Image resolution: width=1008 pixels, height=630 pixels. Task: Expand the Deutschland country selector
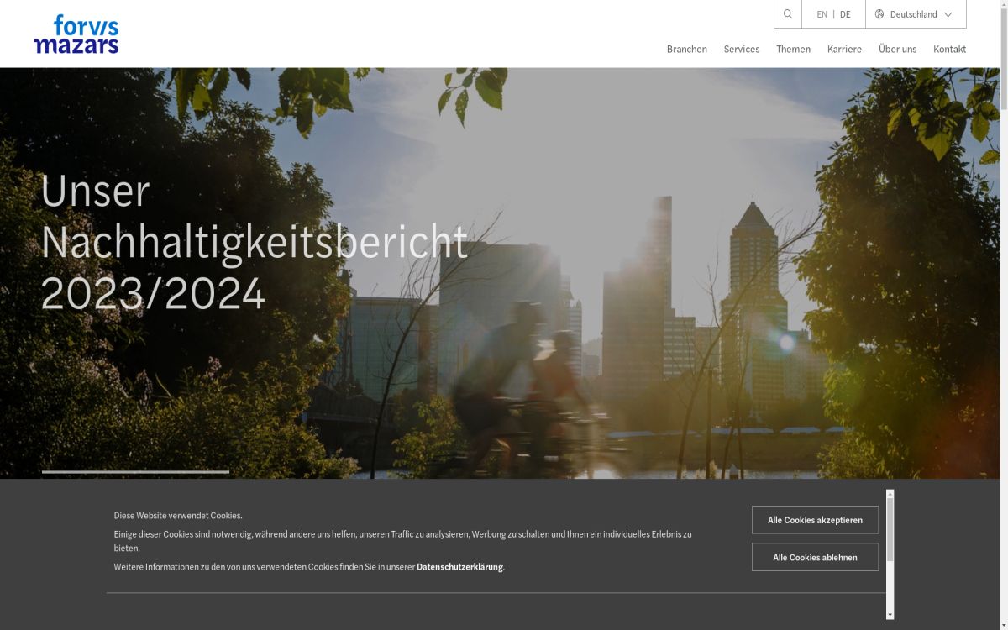[915, 13]
